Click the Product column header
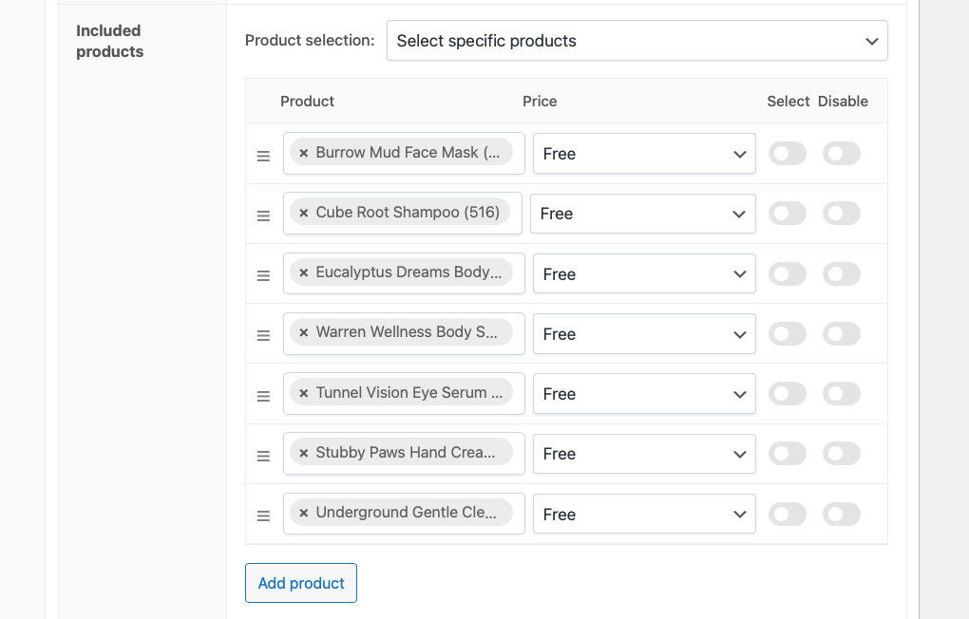969x619 pixels. click(307, 102)
